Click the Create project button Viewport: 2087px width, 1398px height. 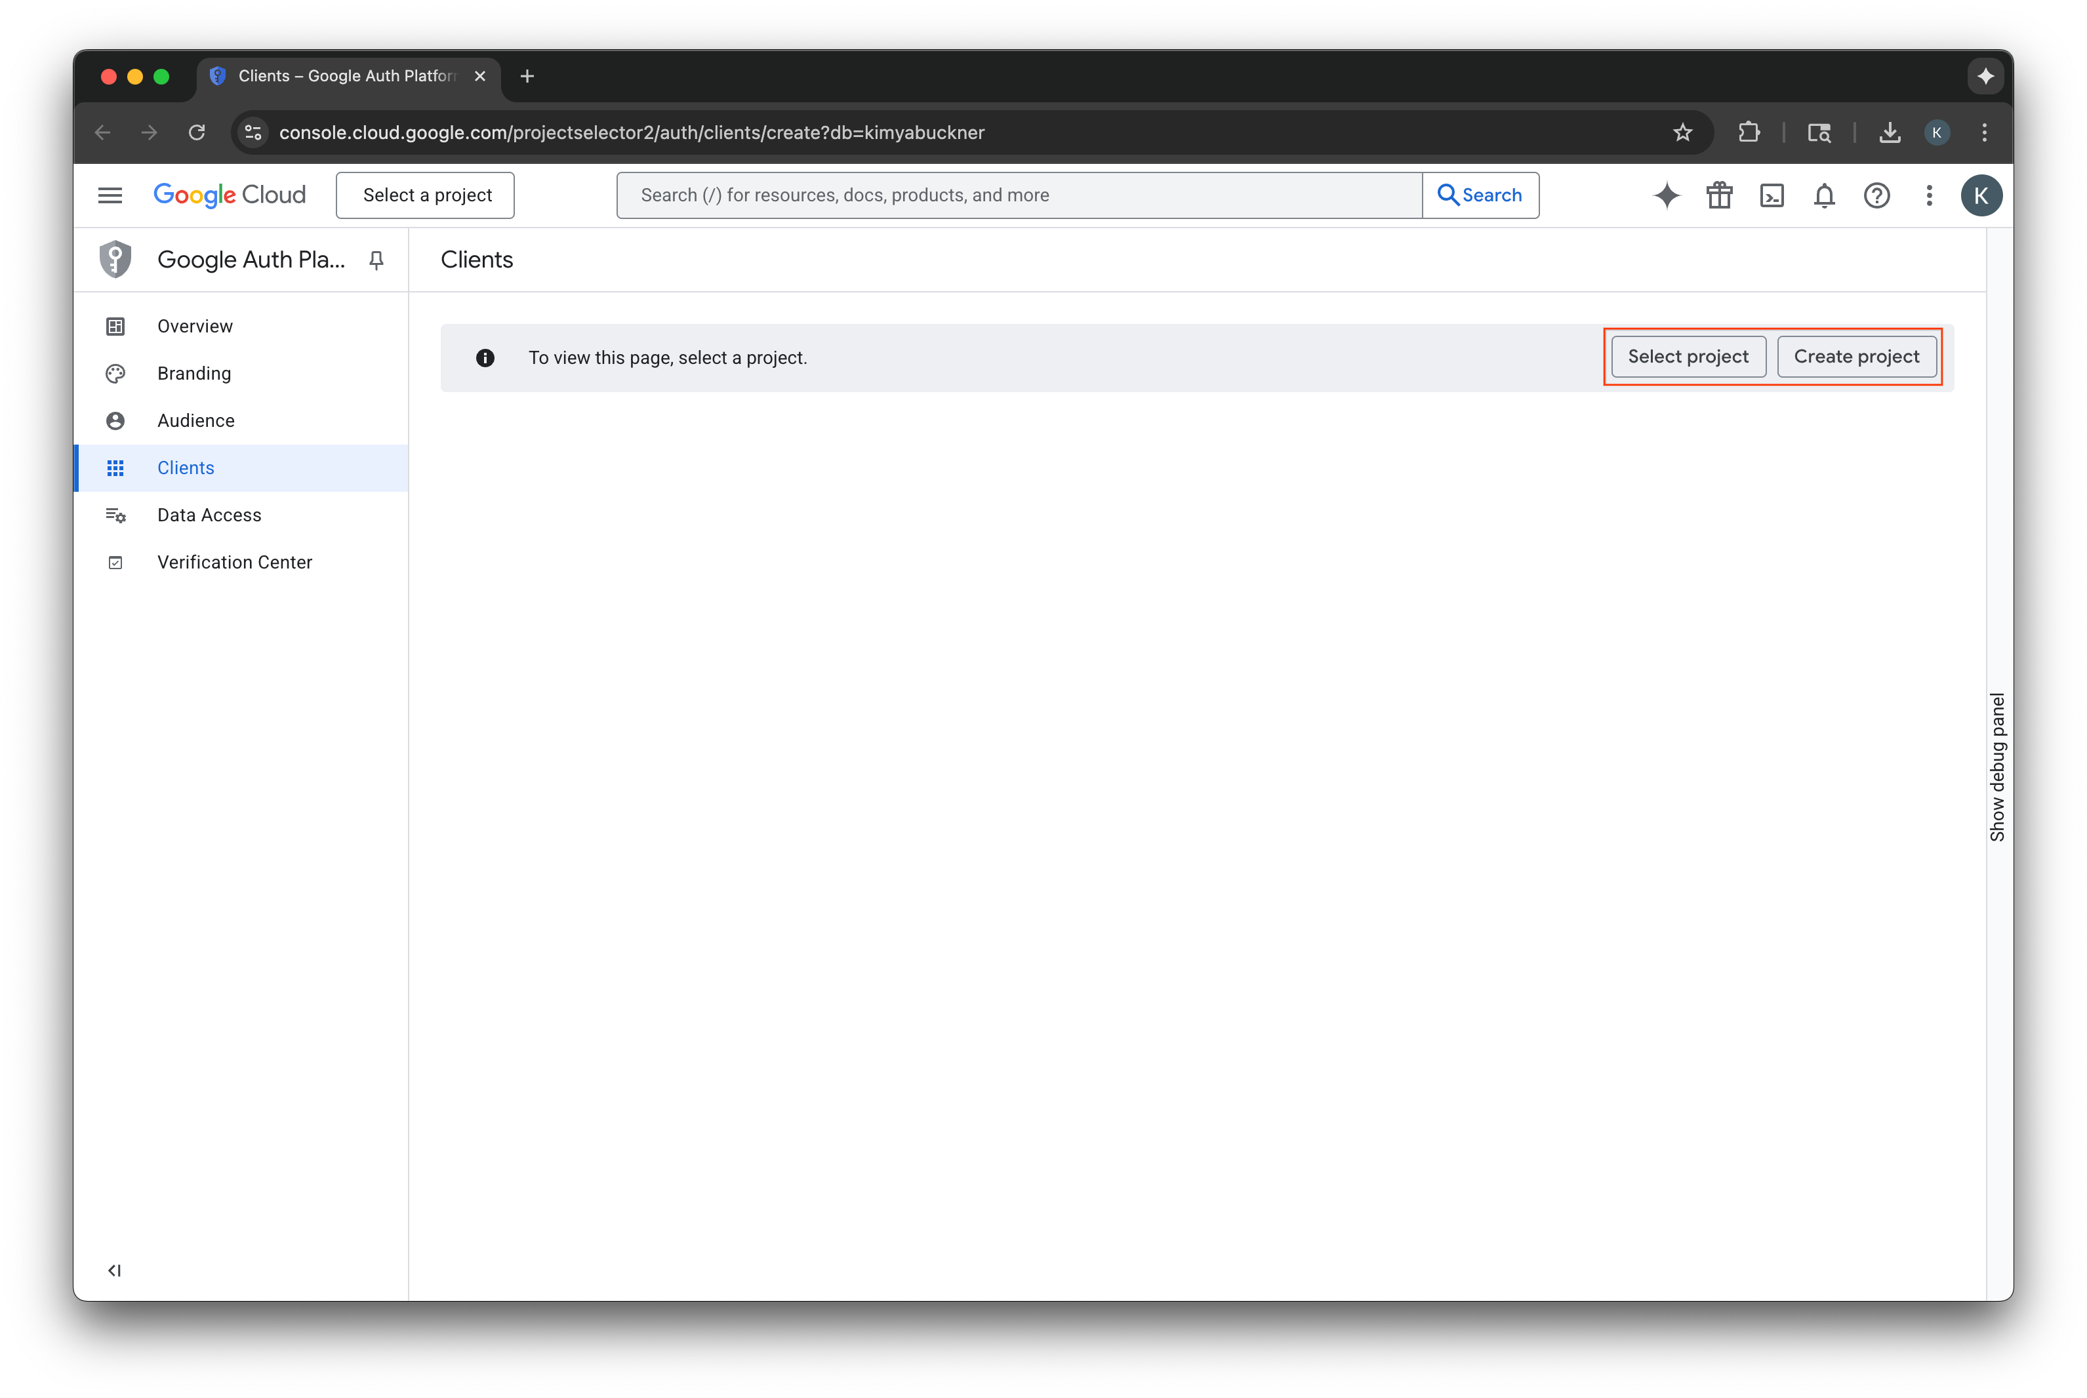coord(1856,356)
